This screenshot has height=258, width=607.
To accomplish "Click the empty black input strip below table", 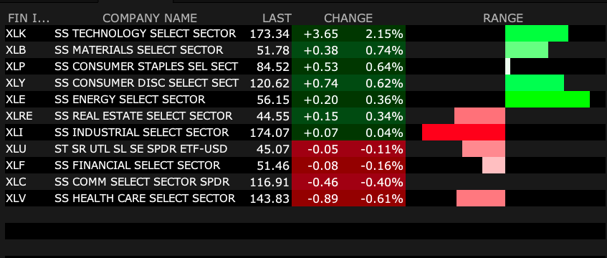I will point(306,231).
